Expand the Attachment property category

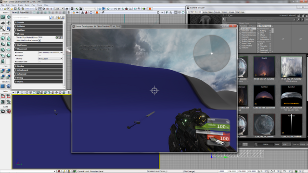(38, 70)
